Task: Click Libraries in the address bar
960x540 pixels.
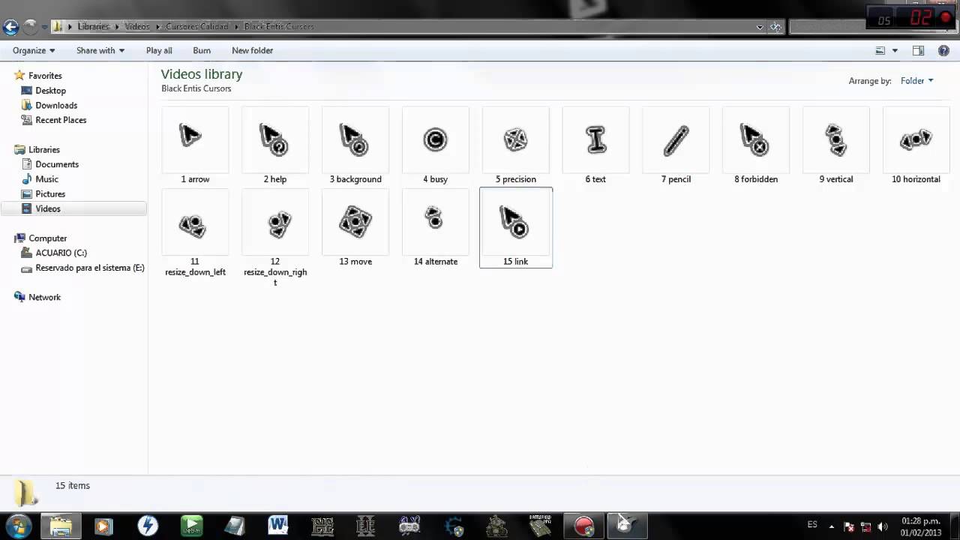Action: (x=93, y=26)
